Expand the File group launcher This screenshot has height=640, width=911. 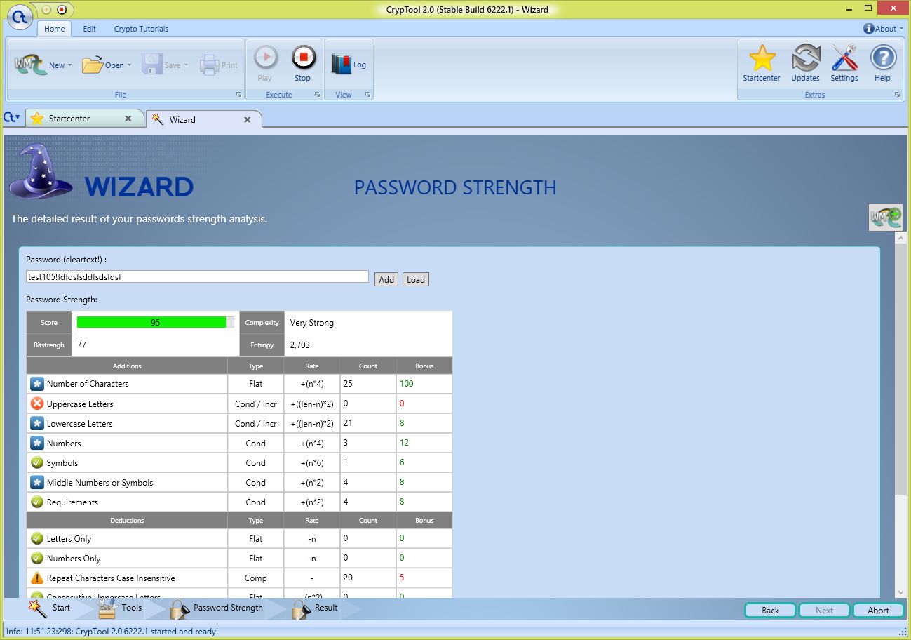coord(239,95)
